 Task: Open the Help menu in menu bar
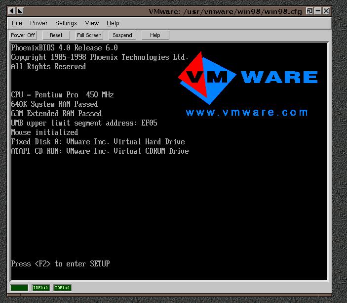tap(113, 23)
